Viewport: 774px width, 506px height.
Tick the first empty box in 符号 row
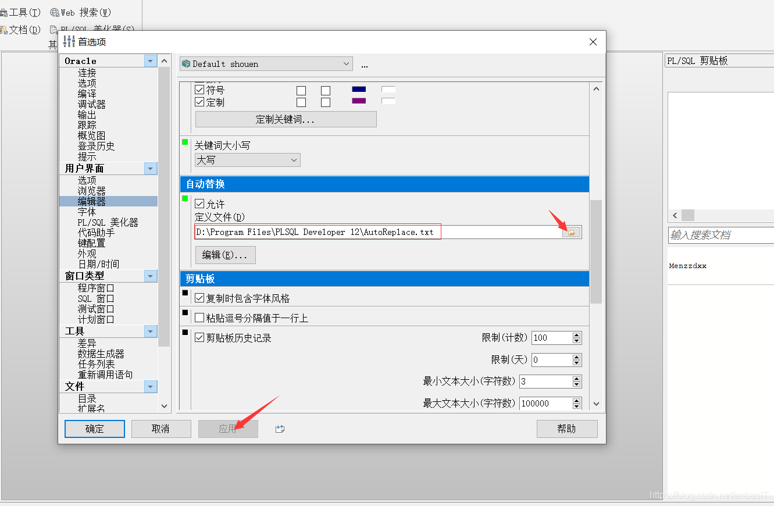301,91
